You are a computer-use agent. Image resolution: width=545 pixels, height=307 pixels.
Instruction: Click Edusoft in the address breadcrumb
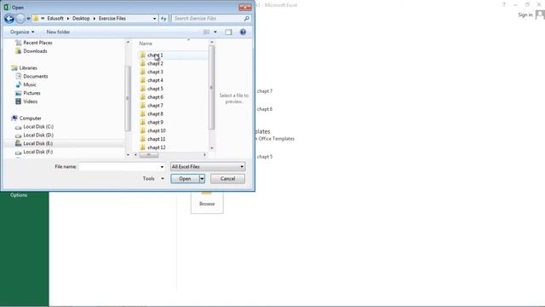pyautogui.click(x=55, y=19)
